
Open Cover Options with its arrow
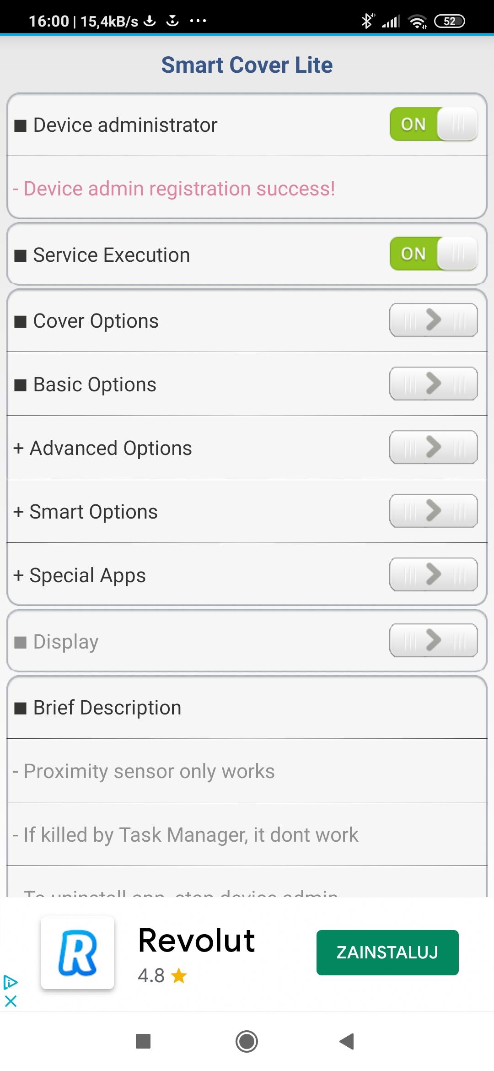click(x=433, y=320)
